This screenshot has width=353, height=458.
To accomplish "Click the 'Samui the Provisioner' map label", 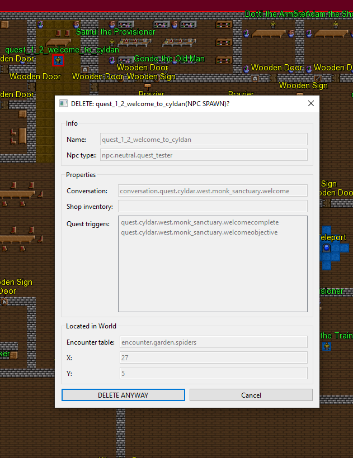I will (115, 31).
